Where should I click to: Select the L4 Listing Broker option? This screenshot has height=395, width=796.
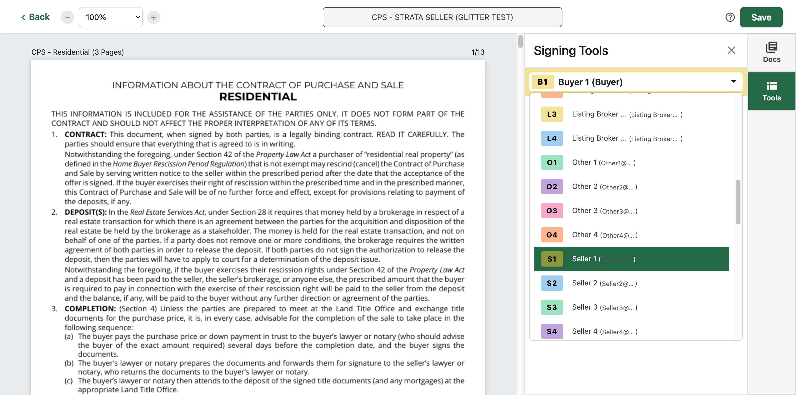tap(632, 138)
